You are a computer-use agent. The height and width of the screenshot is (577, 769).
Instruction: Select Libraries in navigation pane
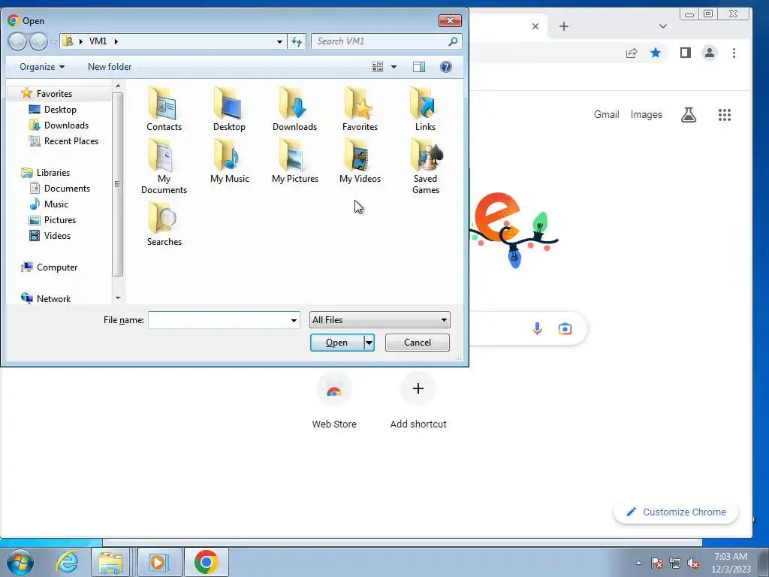coord(53,173)
